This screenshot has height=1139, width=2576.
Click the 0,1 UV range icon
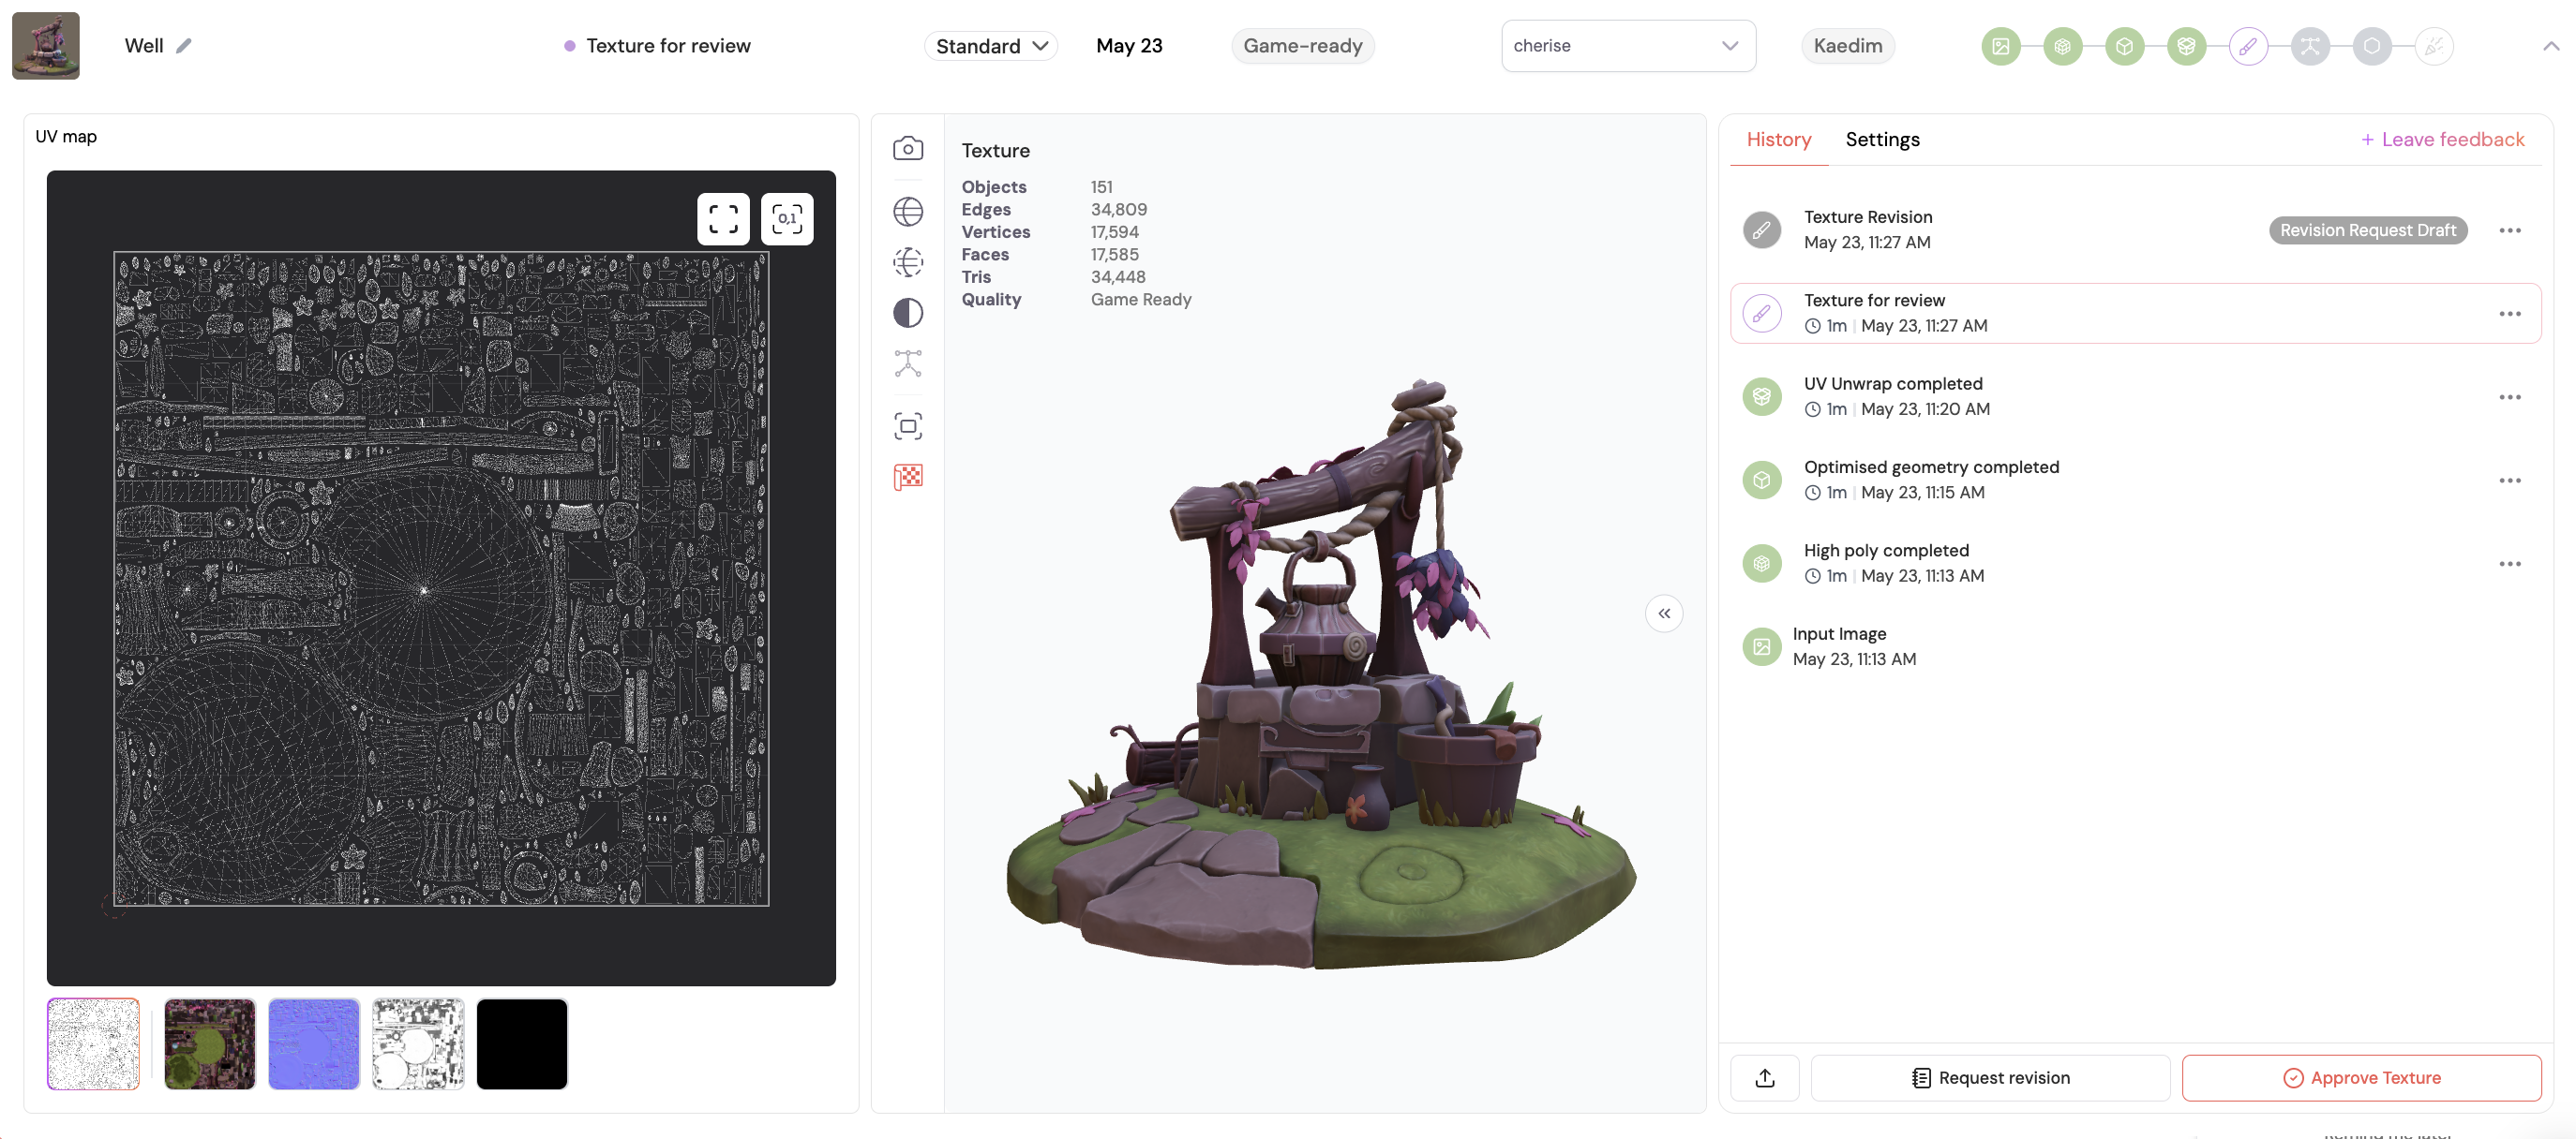tap(787, 219)
